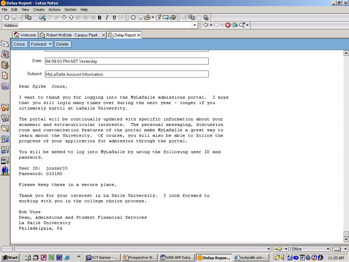The width and height of the screenshot is (349, 262).
Task: Open Databases folder icon in sidebar
Action: tap(5, 118)
